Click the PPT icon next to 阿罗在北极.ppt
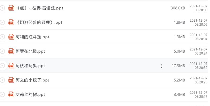Image resolution: width=210 pixels, height=106 pixels. pyautogui.click(x=11, y=51)
